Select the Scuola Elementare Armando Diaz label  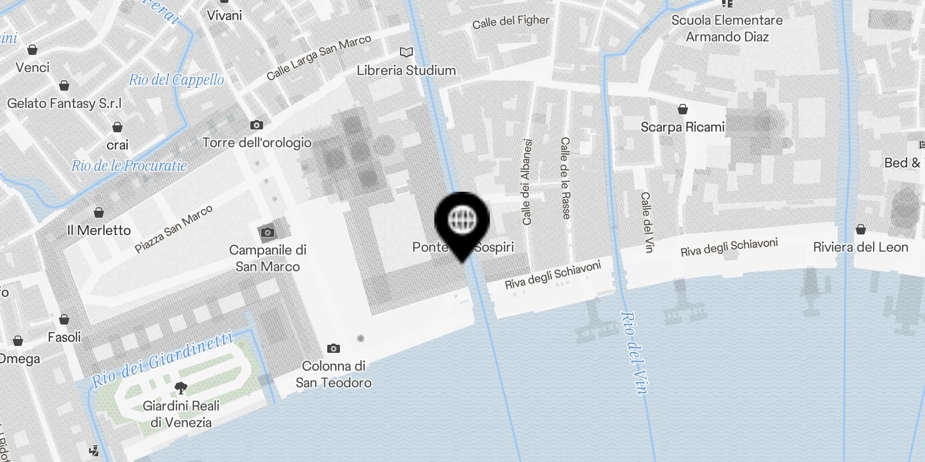point(727,28)
